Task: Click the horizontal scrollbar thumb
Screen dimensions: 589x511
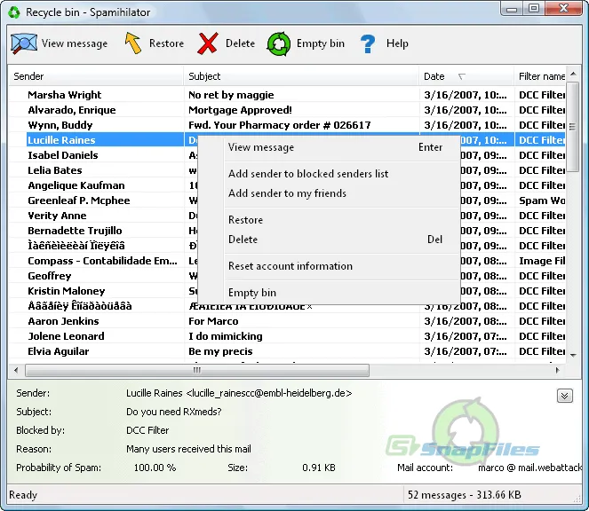Action: coord(197,370)
